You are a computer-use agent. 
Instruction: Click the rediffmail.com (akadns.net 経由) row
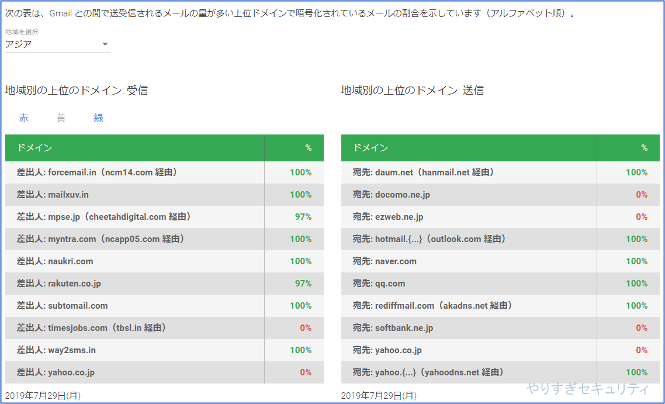click(x=500, y=306)
